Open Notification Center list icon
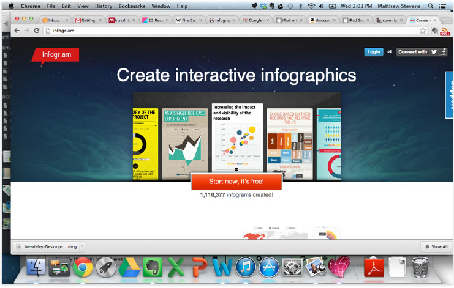The image size is (454, 288). click(442, 6)
